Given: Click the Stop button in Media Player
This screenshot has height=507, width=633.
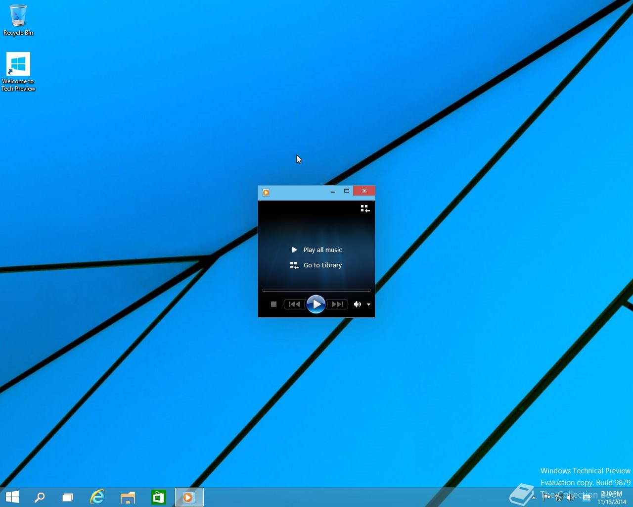Looking at the screenshot, I should (x=273, y=304).
